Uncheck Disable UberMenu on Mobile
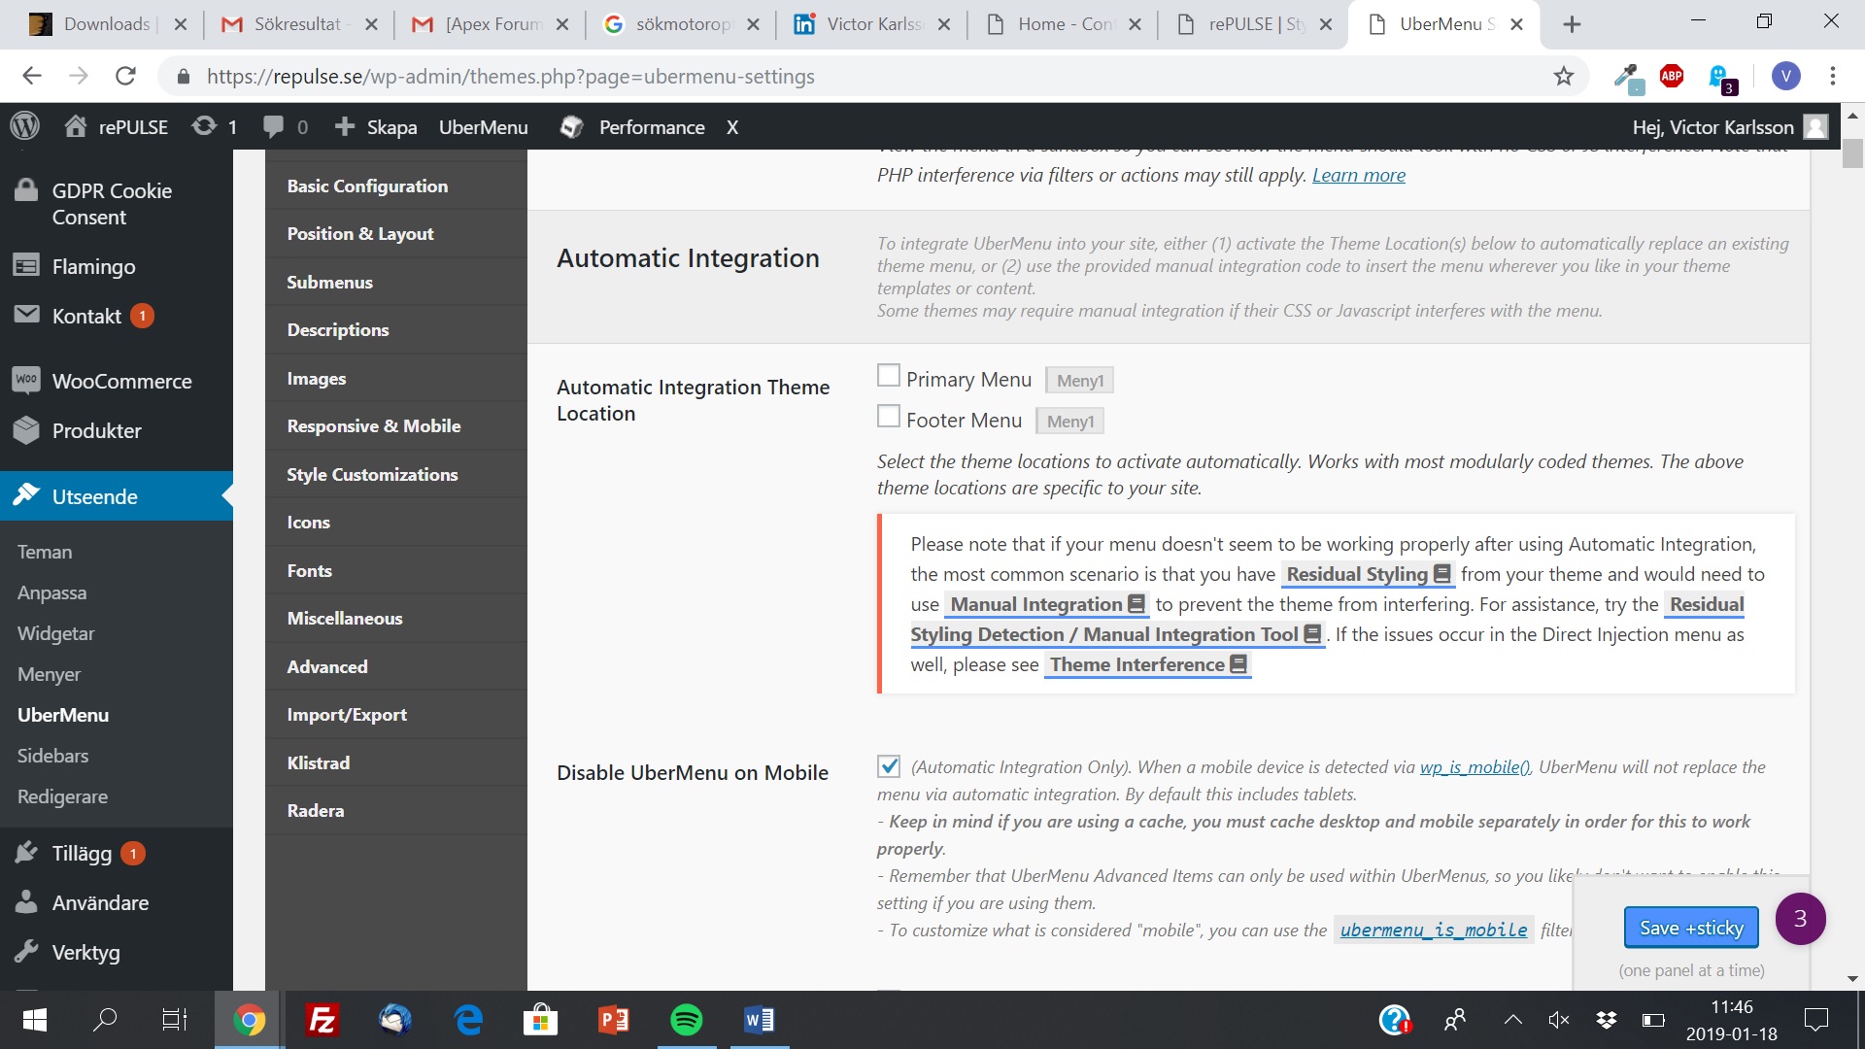Screen dimensions: 1865x1049 point(888,766)
